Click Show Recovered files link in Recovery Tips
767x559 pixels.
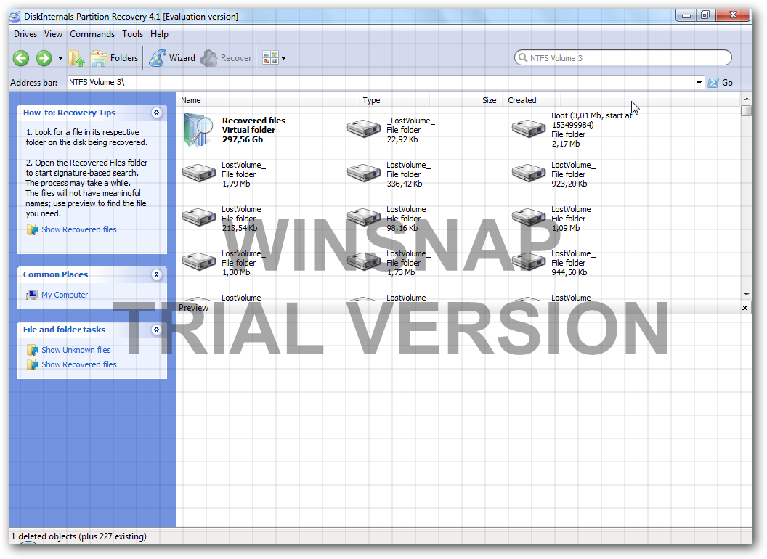pyautogui.click(x=78, y=229)
